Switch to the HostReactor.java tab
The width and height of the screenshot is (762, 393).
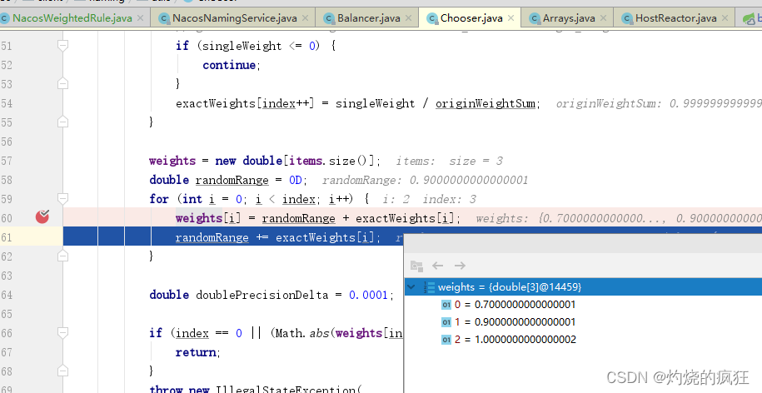click(x=675, y=18)
